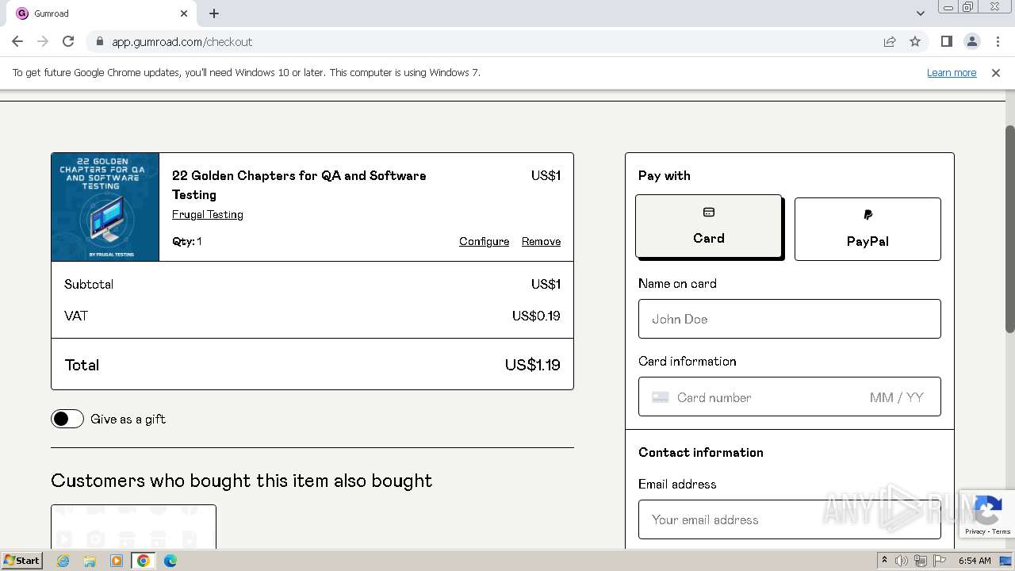This screenshot has height=571, width=1015.
Task: Open the Chrome profile avatar
Action: click(x=971, y=42)
